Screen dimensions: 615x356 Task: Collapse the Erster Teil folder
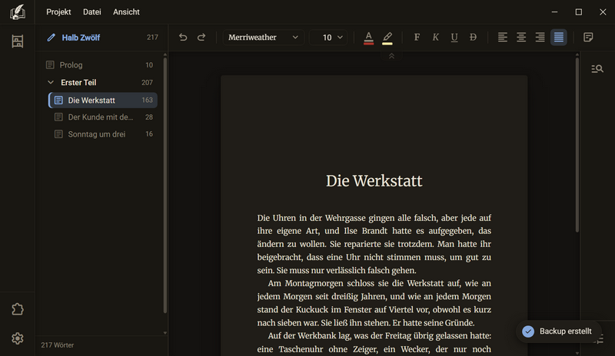pos(51,83)
